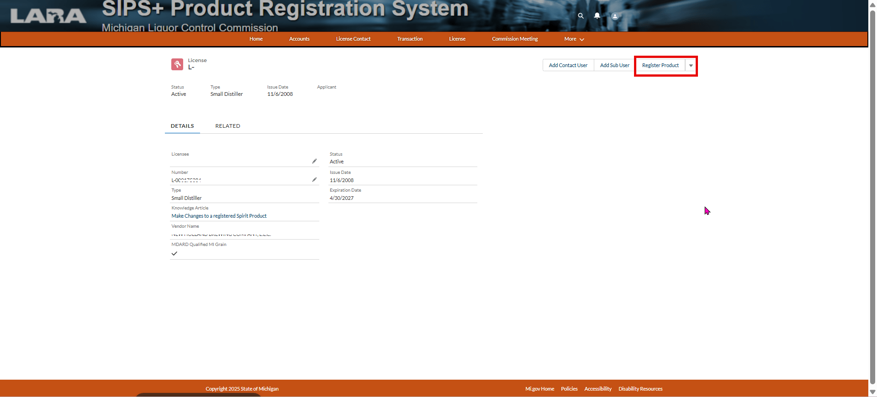Open the Transaction nav item
This screenshot has height=397, width=877.
(410, 39)
